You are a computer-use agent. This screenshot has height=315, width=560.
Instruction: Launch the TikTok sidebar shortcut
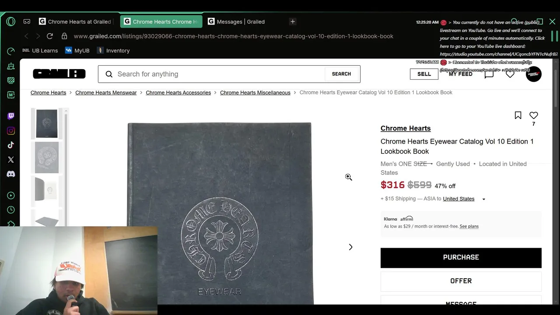tap(11, 145)
